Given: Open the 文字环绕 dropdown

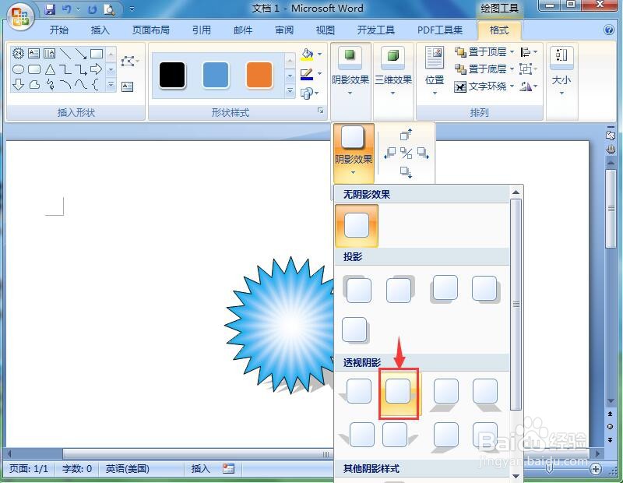Looking at the screenshot, I should [484, 86].
